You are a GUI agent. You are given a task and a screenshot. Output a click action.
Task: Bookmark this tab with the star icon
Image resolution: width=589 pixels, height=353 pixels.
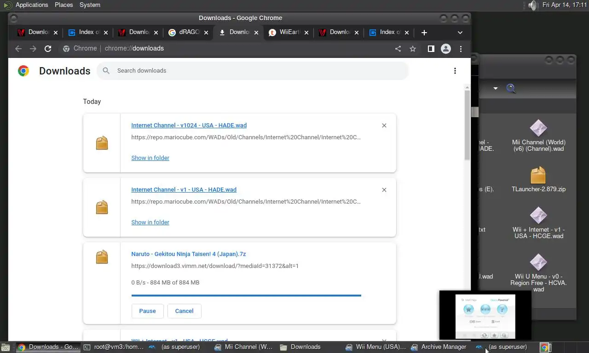pos(413,49)
